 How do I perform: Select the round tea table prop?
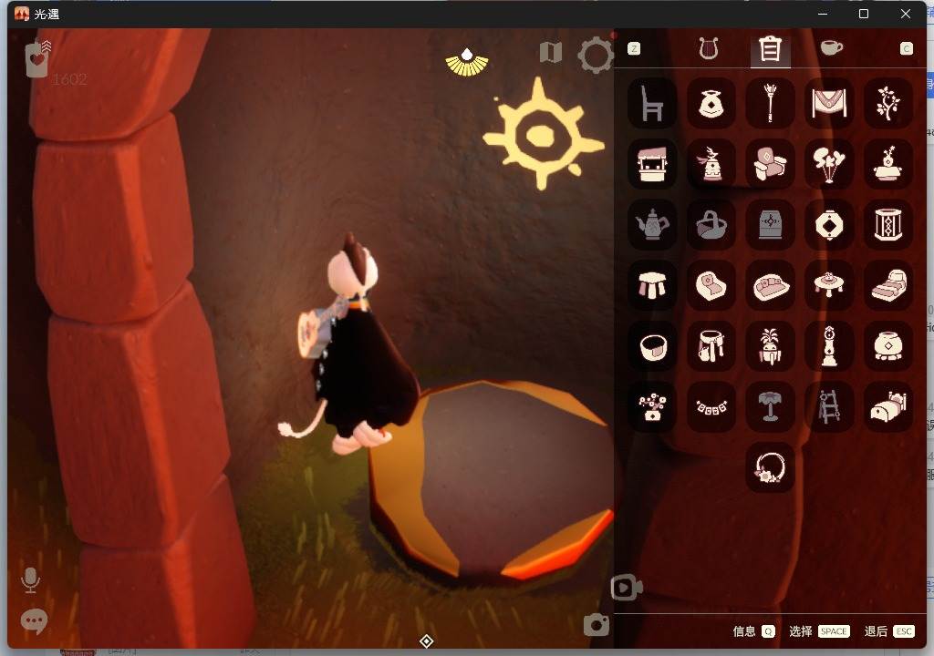[x=829, y=285]
